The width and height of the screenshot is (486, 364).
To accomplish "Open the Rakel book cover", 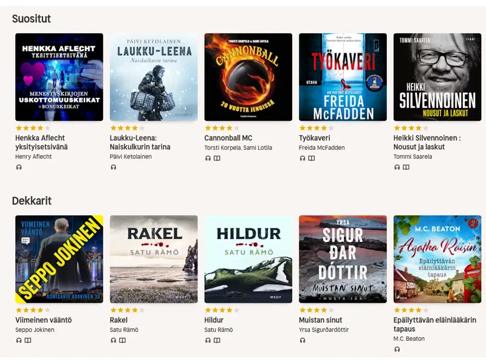I will [x=154, y=259].
